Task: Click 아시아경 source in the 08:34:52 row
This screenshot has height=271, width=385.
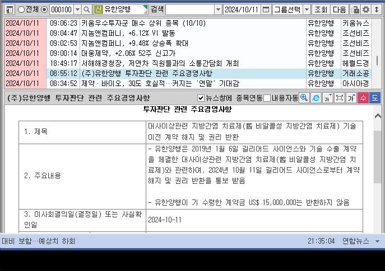Action: click(x=356, y=84)
